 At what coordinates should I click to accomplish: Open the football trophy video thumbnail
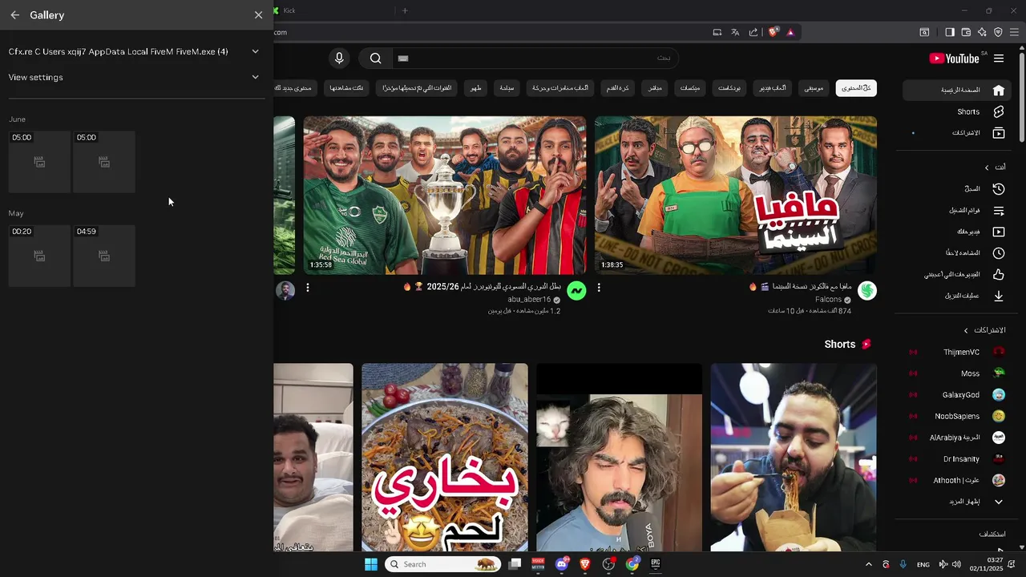(x=445, y=196)
